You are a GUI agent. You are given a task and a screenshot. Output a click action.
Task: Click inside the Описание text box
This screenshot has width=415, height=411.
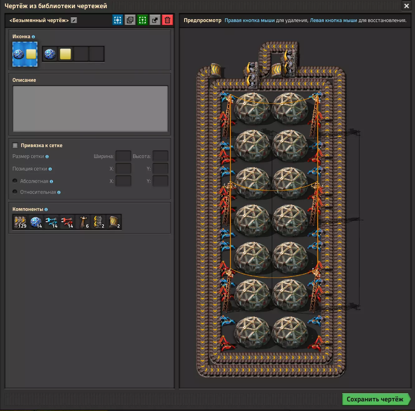click(x=90, y=109)
